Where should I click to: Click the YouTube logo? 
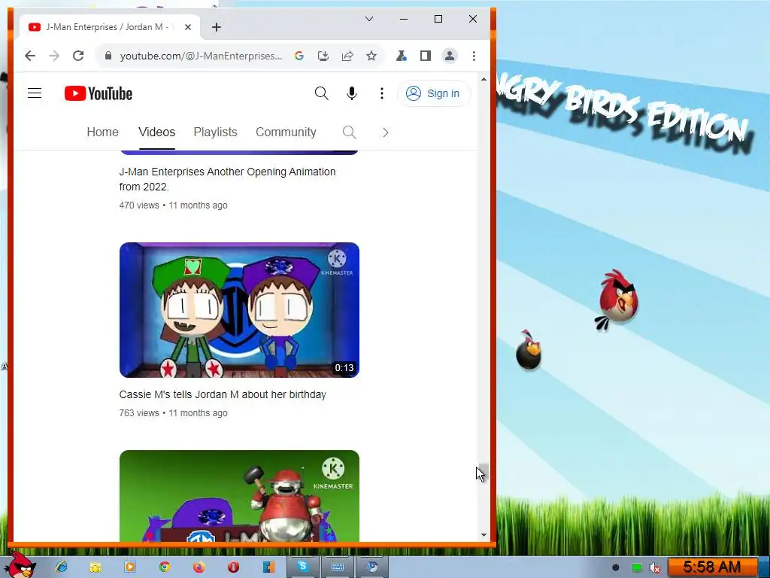click(99, 93)
